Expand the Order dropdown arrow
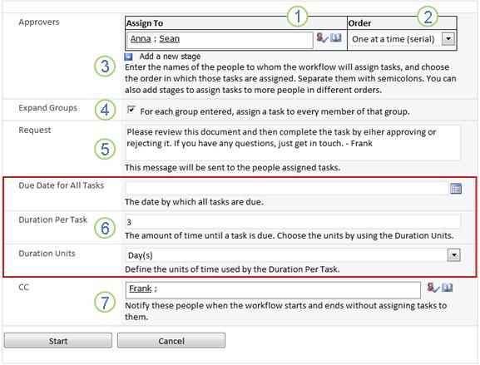The image size is (480, 365). click(448, 39)
